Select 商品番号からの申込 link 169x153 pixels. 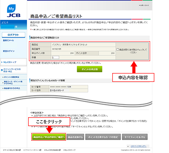(x=12, y=88)
